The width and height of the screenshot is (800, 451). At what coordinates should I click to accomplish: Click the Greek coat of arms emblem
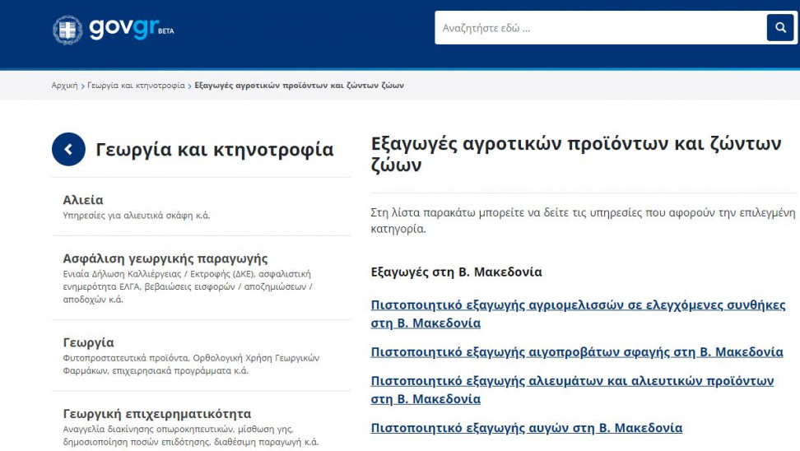[67, 30]
